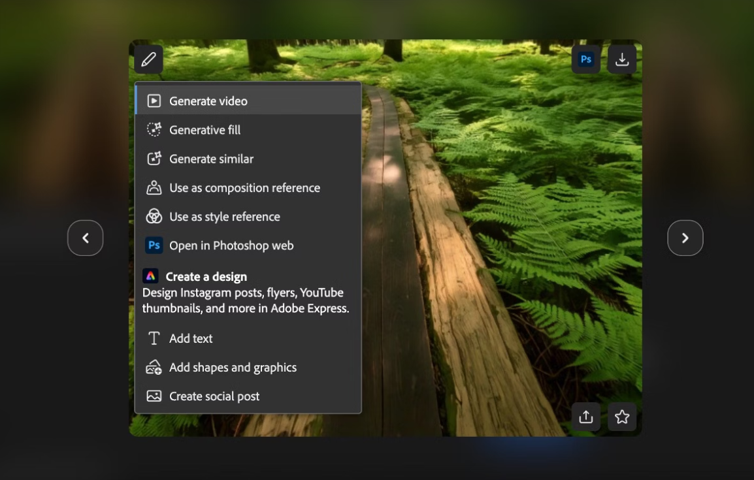This screenshot has height=480, width=754.
Task: Select Add text menu entry
Action: coord(248,338)
